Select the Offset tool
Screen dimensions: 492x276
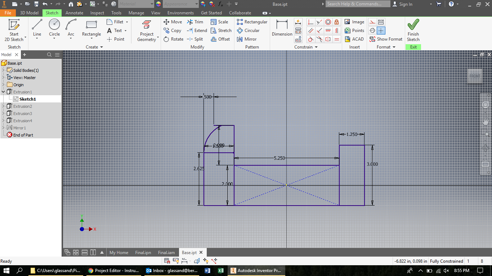(220, 39)
